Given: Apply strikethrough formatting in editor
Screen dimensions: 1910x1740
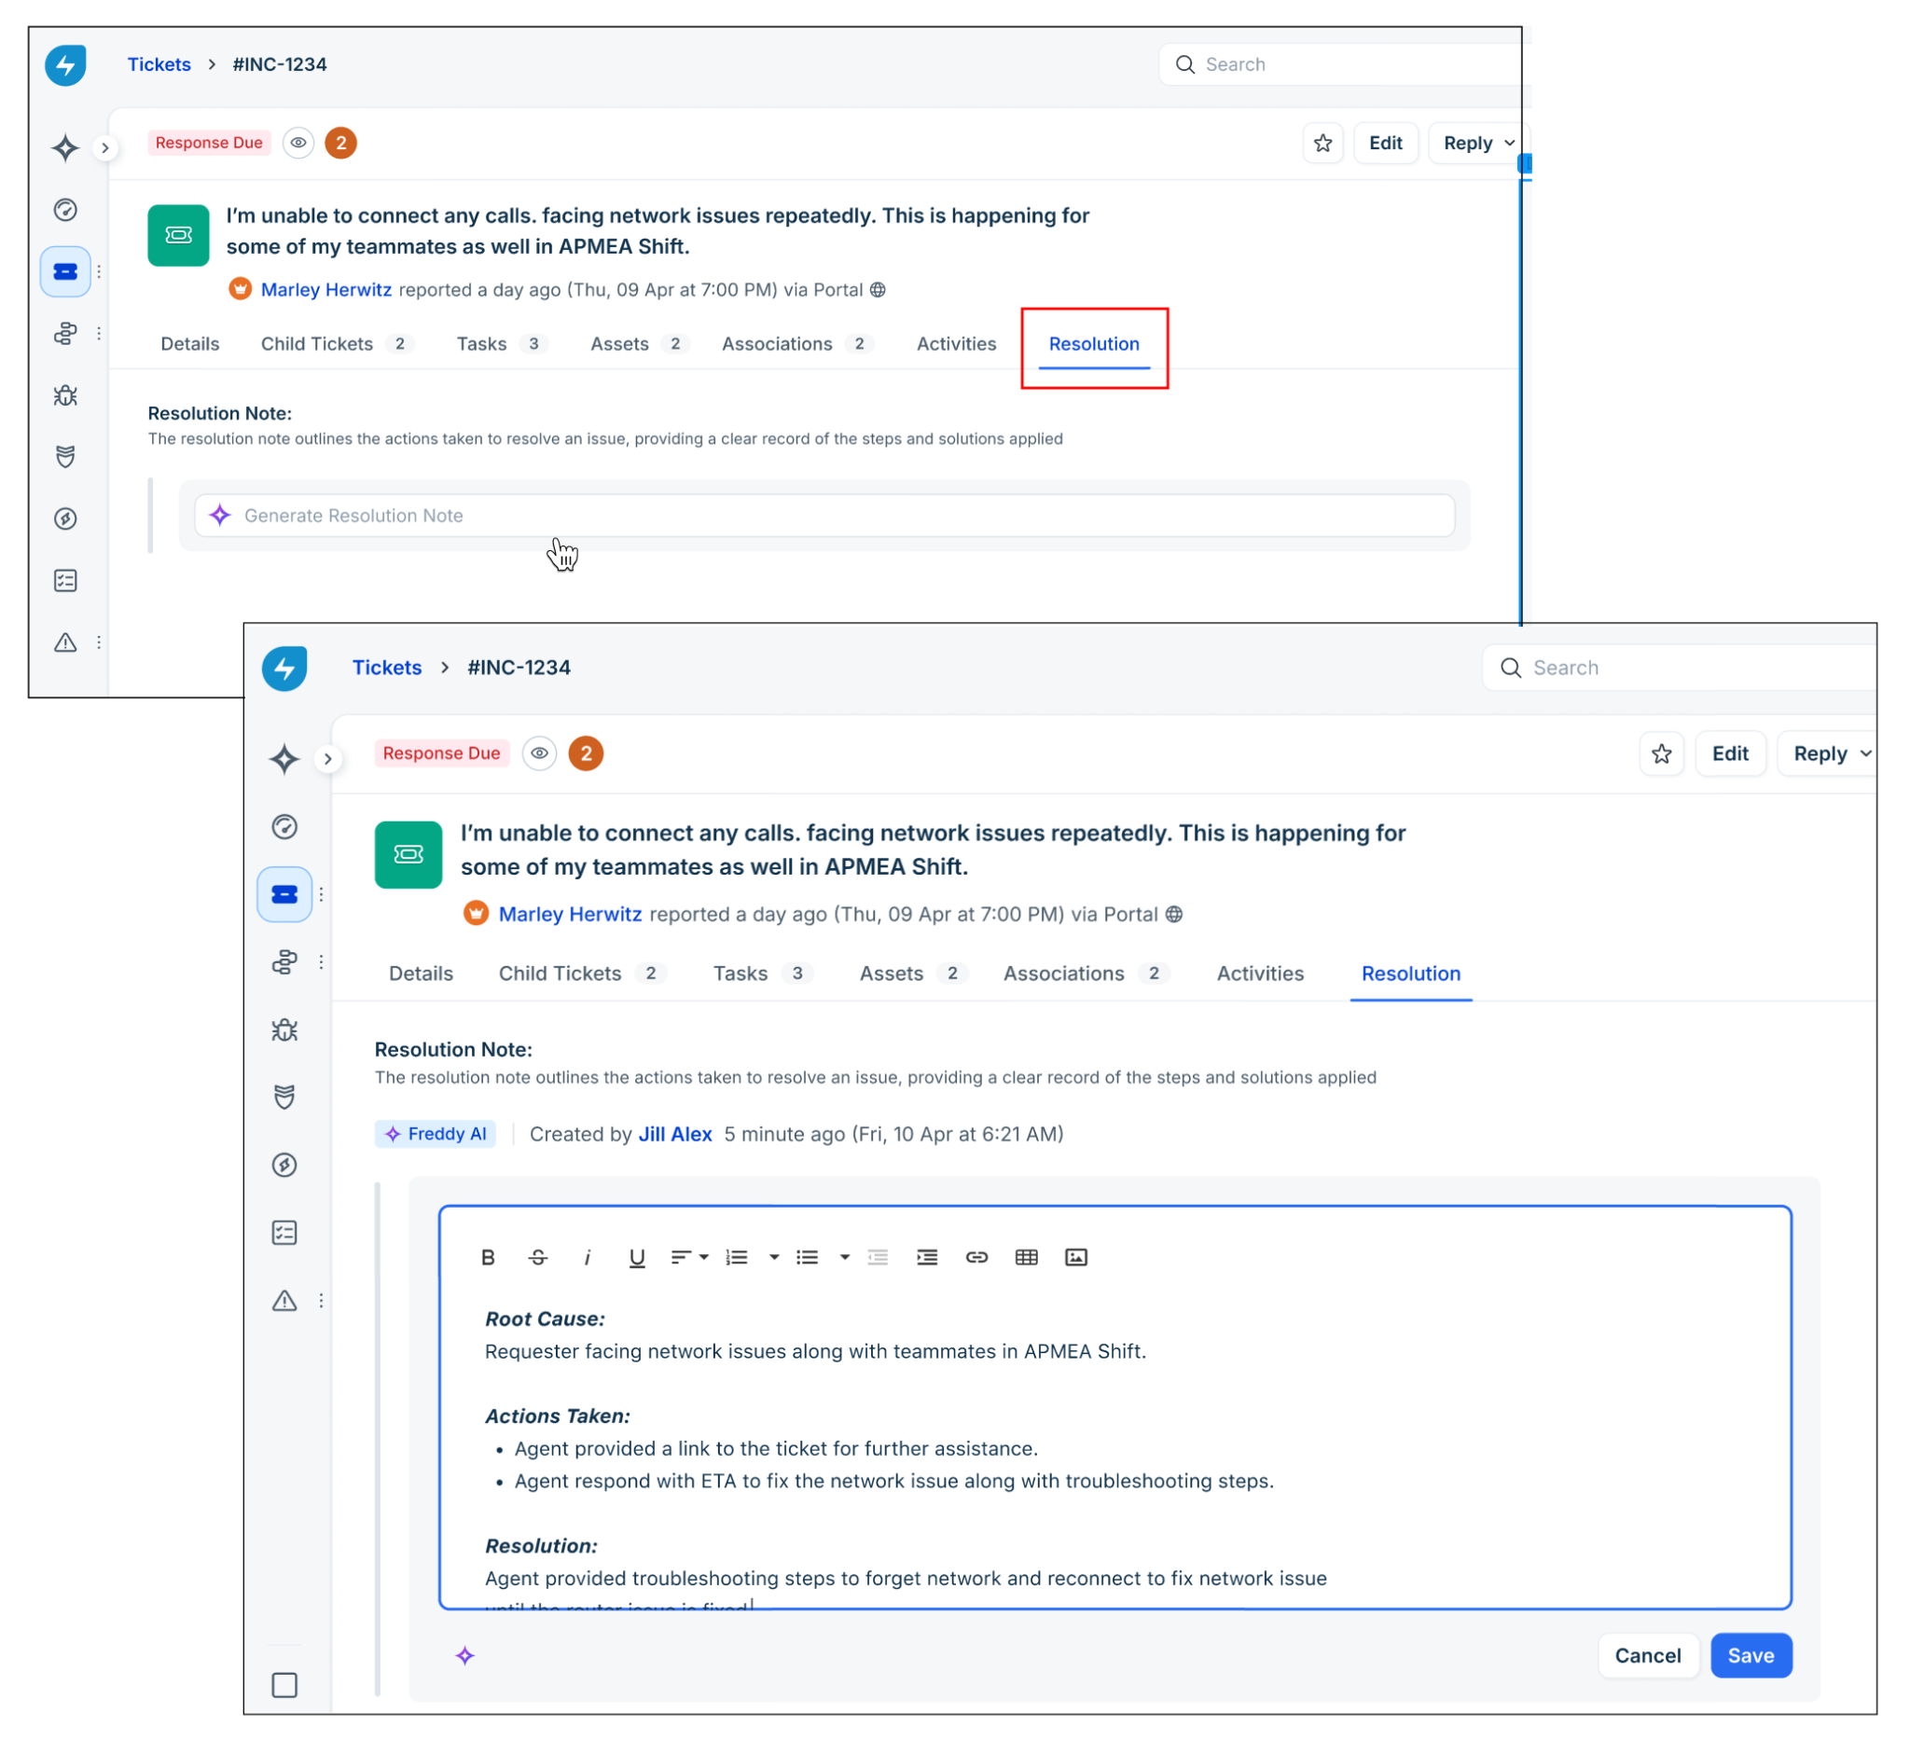Looking at the screenshot, I should tap(537, 1257).
